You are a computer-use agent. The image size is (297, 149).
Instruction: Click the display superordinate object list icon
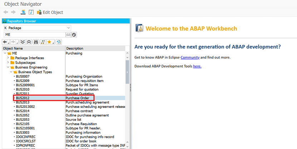[x=43, y=42]
